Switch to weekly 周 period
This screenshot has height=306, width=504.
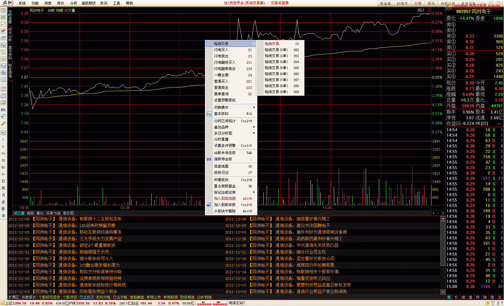tap(3, 188)
